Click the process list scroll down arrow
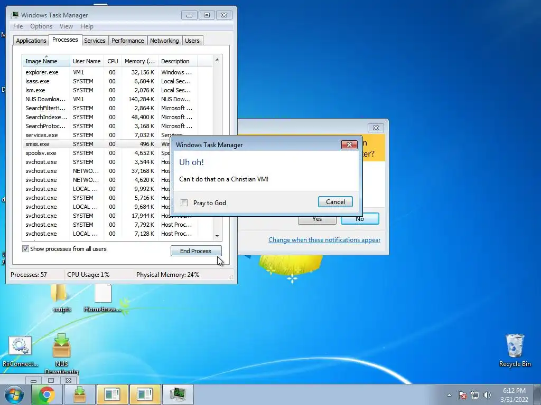 click(x=217, y=236)
